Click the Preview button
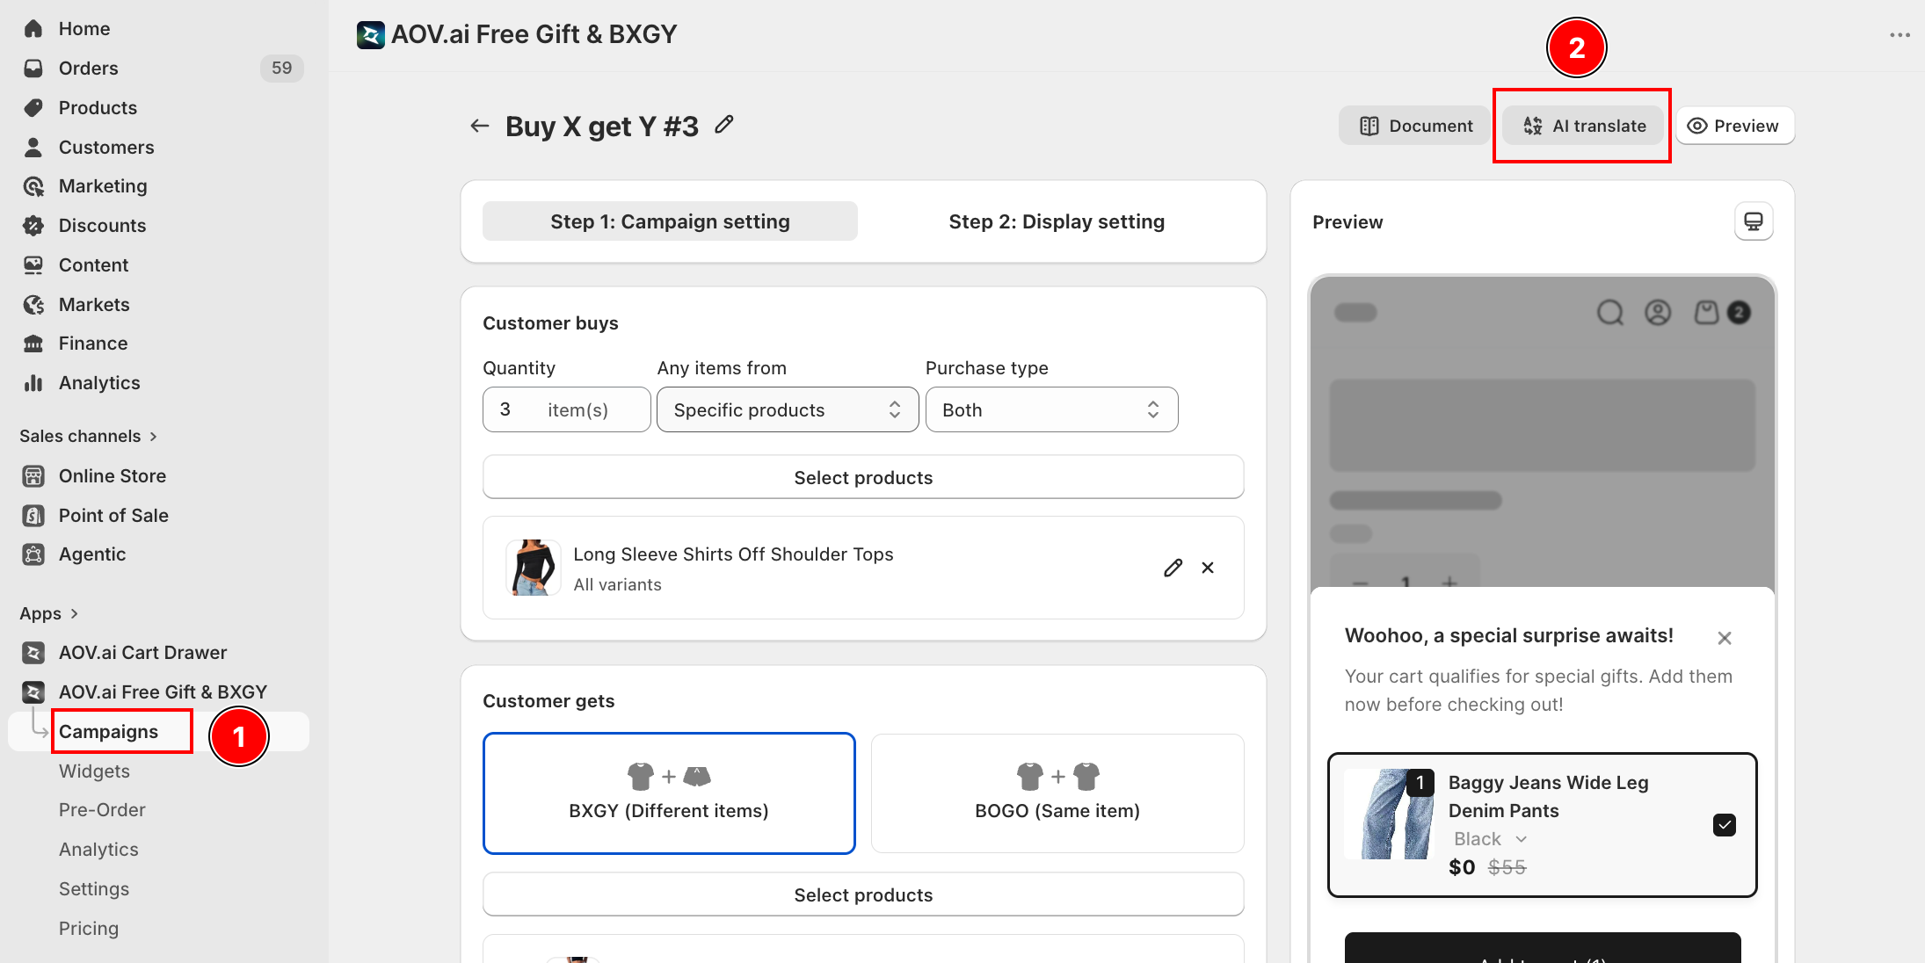 (1735, 126)
